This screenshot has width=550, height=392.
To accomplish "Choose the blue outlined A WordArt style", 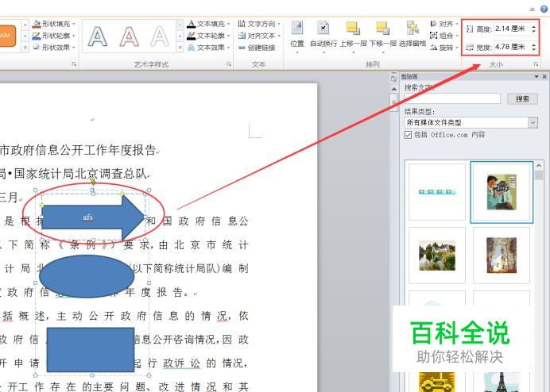I will (98, 36).
